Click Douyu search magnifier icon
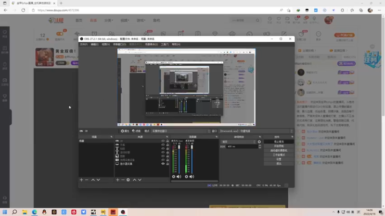This screenshot has height=216, width=385. pyautogui.click(x=257, y=20)
